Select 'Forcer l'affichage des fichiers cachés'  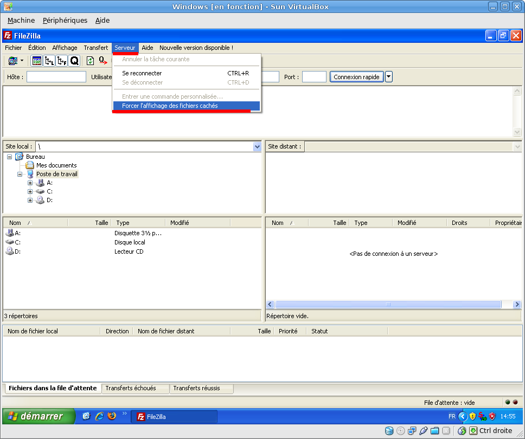coord(187,106)
